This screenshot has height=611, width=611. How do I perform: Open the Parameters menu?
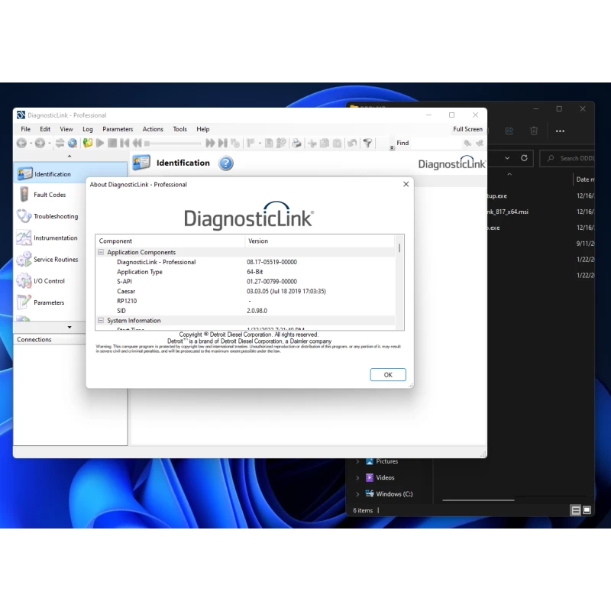tap(118, 129)
